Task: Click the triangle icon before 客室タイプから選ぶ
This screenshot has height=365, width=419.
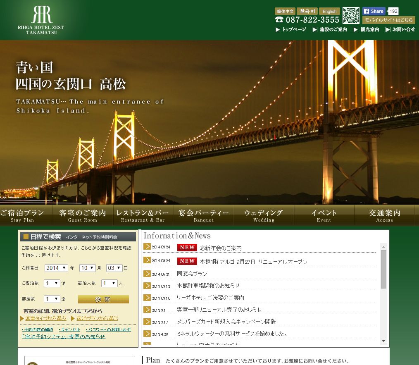Action: 22,318
